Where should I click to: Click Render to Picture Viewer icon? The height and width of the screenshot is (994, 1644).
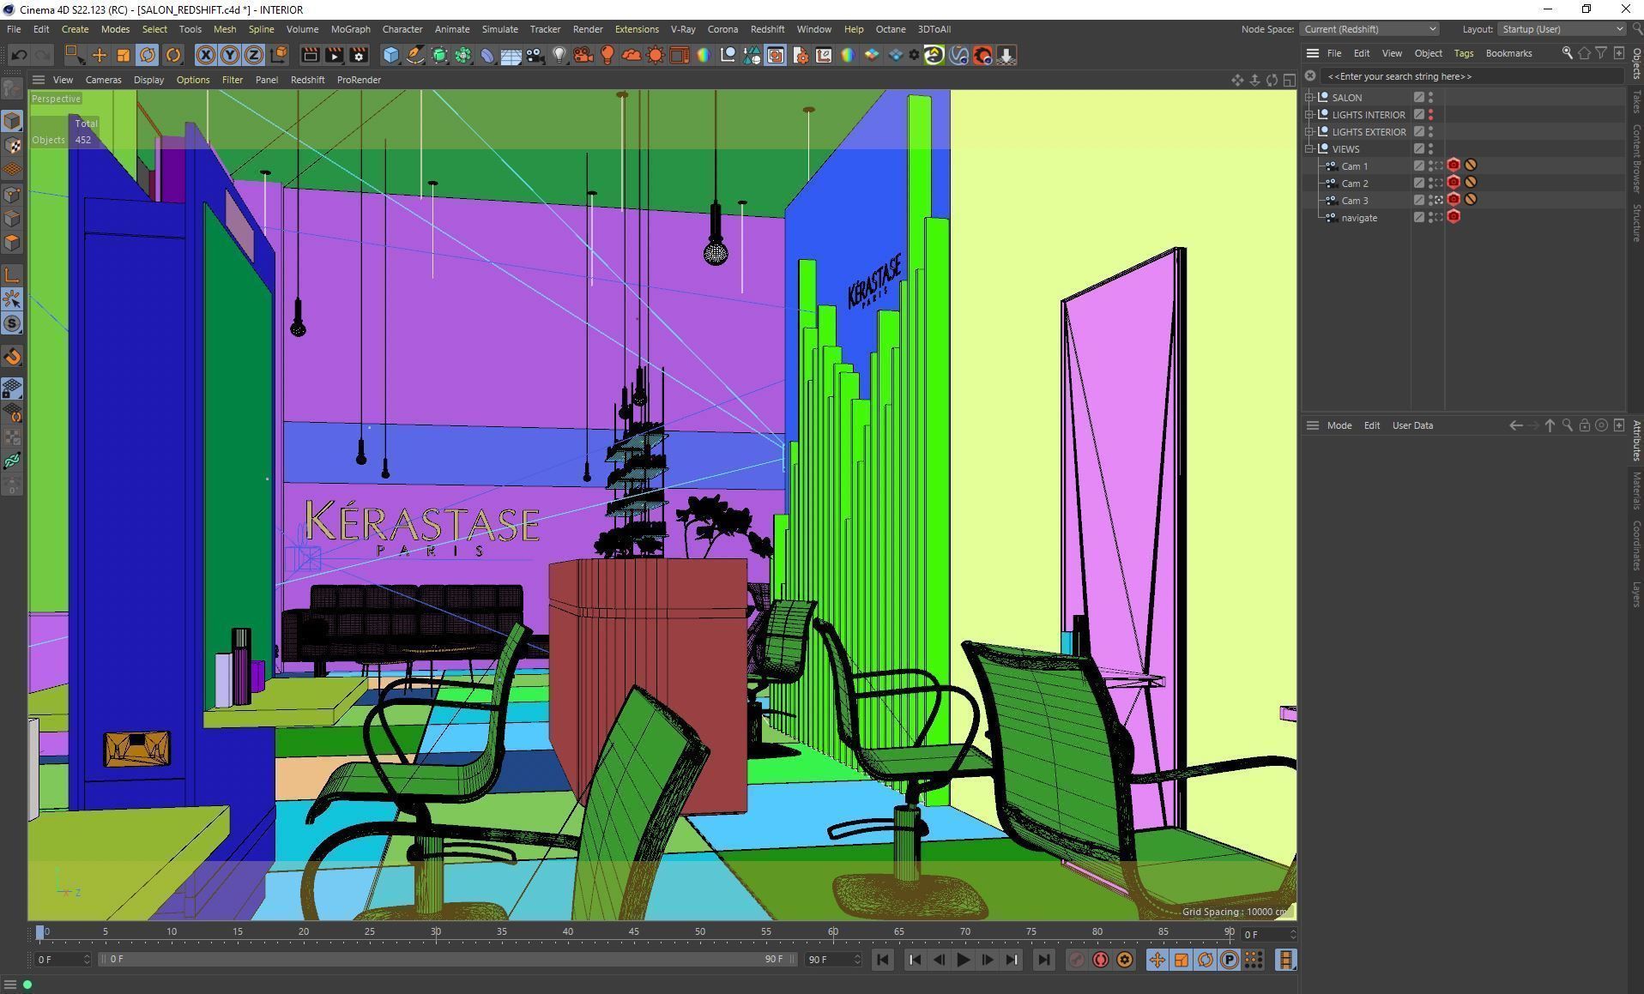tap(334, 55)
